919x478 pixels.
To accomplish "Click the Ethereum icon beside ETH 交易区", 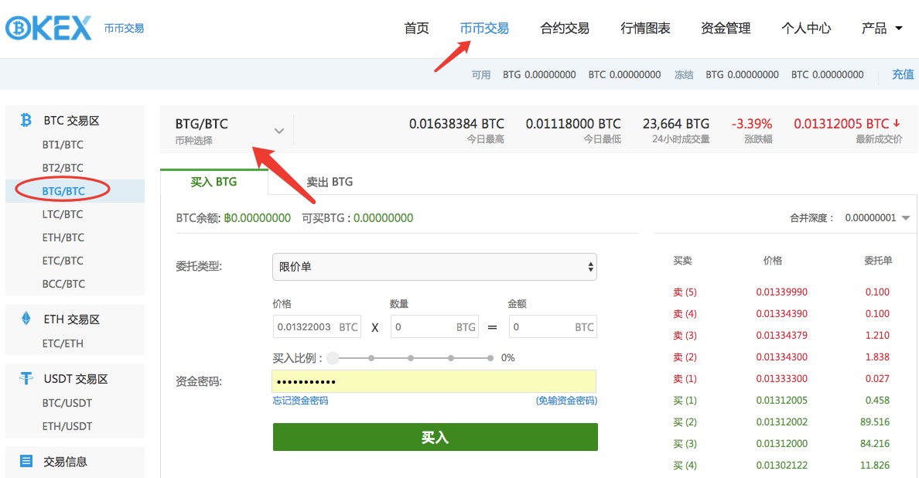I will 26,319.
